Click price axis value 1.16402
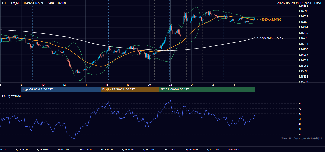Viewport: 325px width, 152px height. point(303,27)
